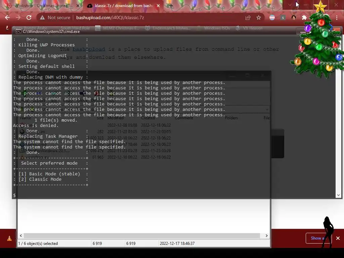Sort 7-Zip list by Comment column
The image size is (344, 258).
coord(184,118)
